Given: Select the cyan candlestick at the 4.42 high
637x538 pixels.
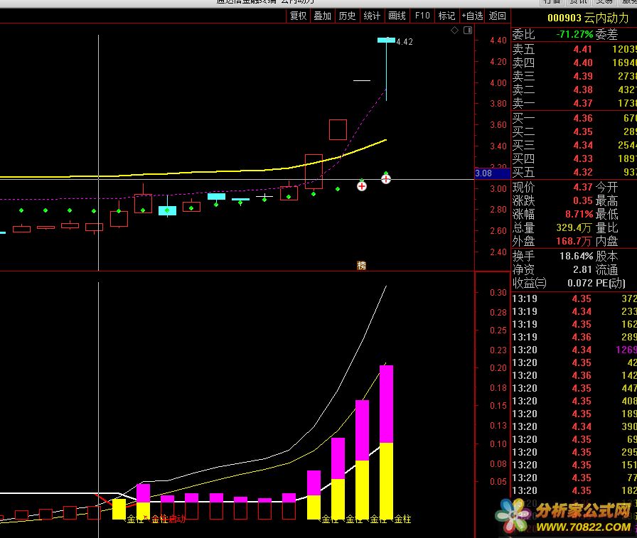Looking at the screenshot, I should coord(386,41).
